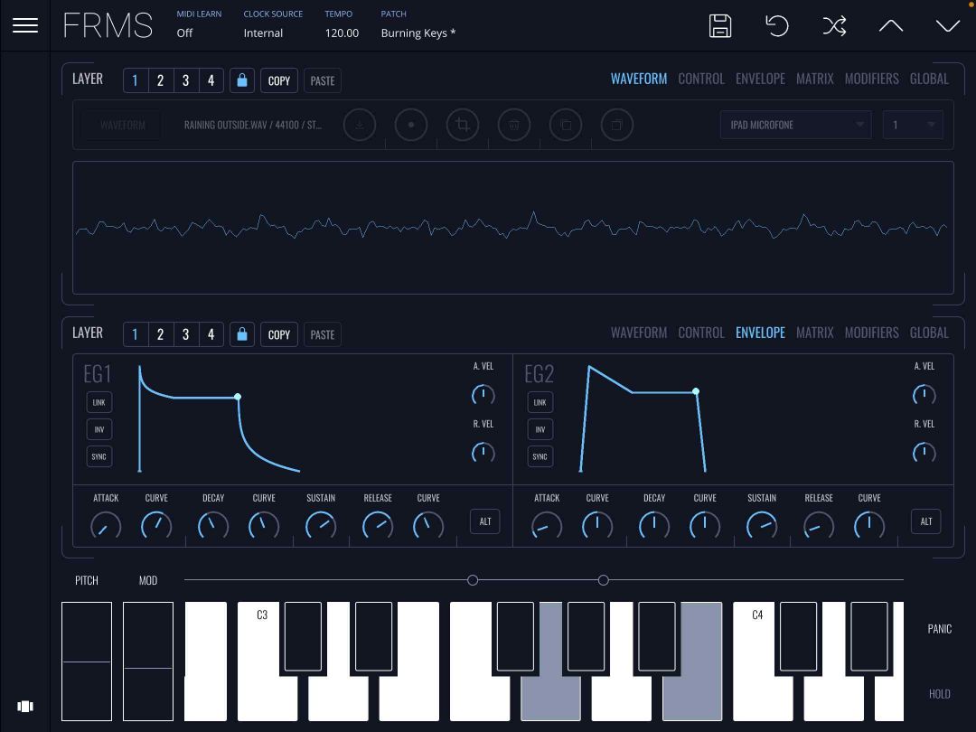The image size is (976, 732).
Task: Click the import sample download icon
Action: [x=360, y=125]
